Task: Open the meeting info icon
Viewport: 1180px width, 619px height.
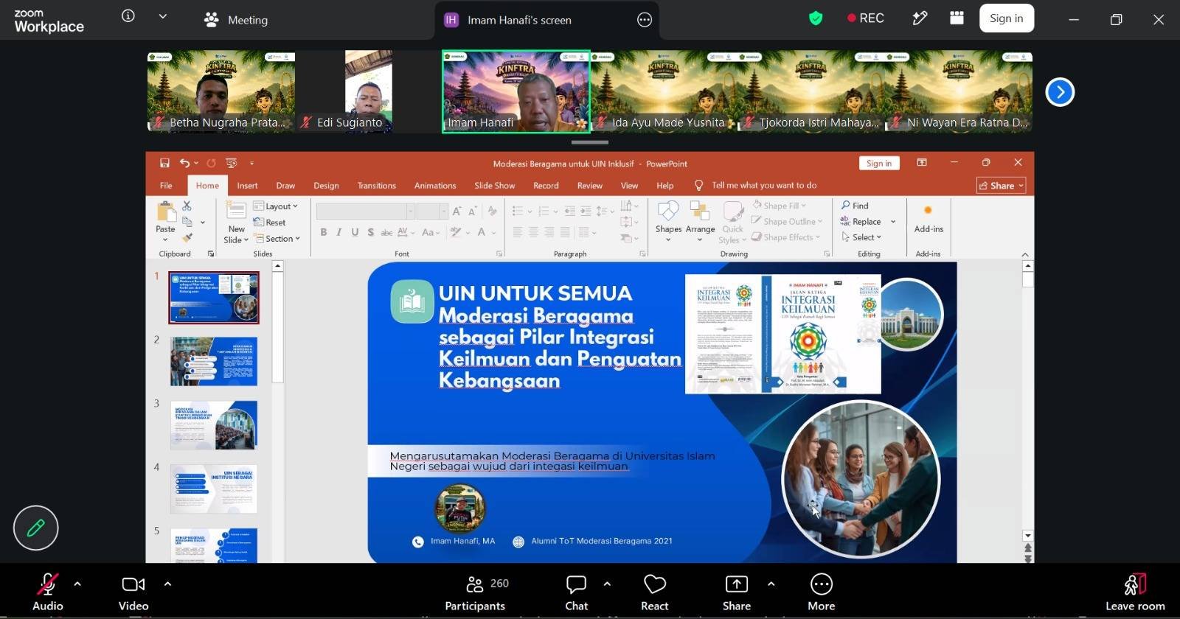Action: point(128,16)
